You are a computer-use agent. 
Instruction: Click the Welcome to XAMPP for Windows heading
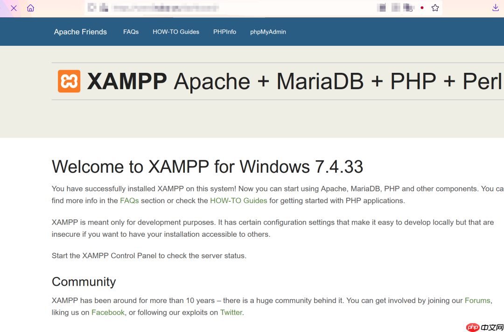coord(207,167)
